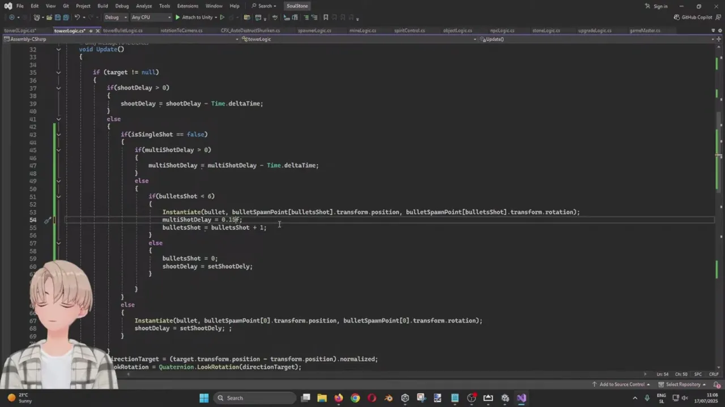Open the Extensions menu

[187, 6]
